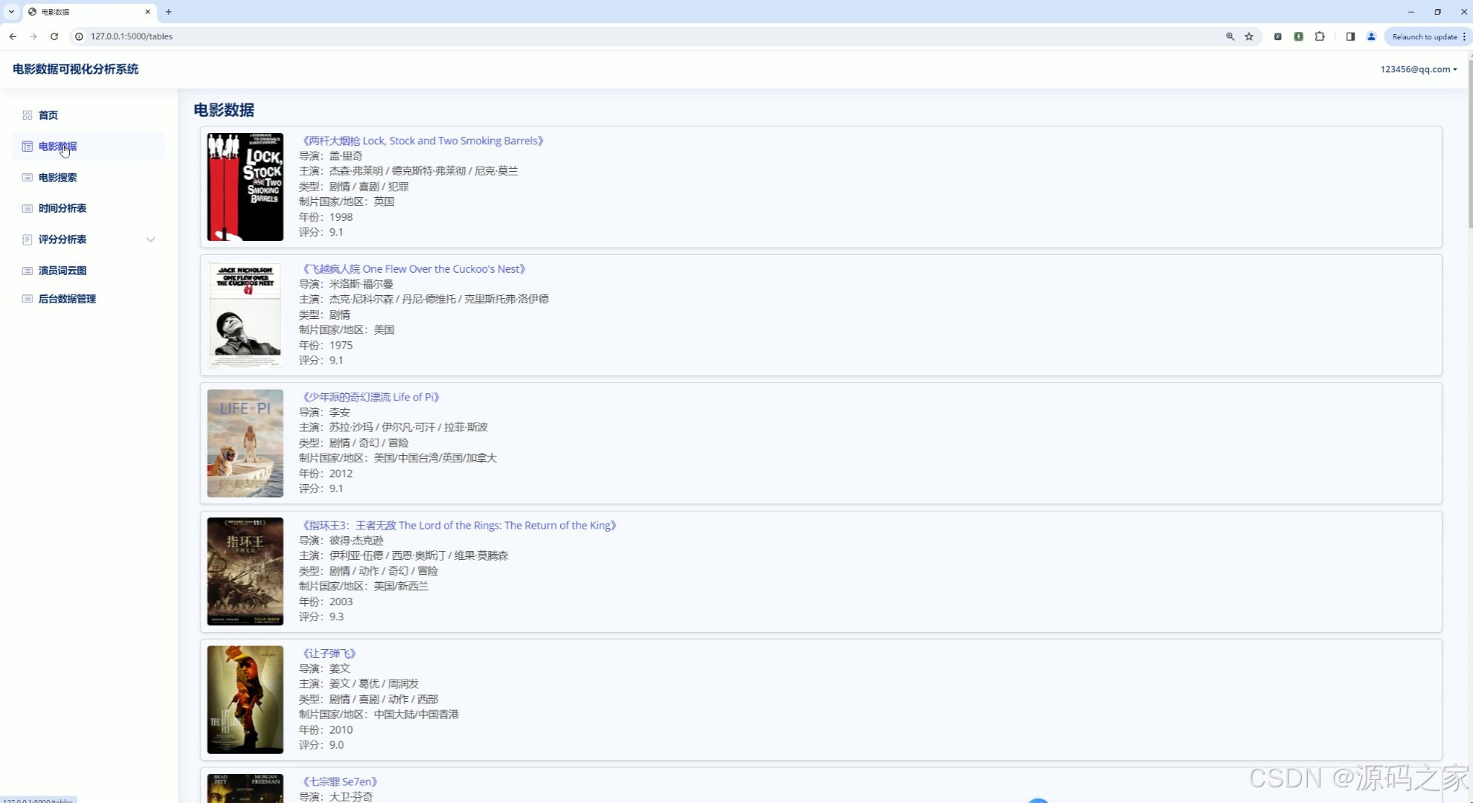The image size is (1473, 803).
Task: Click the 指环王 poster thumbnail
Action: click(245, 571)
